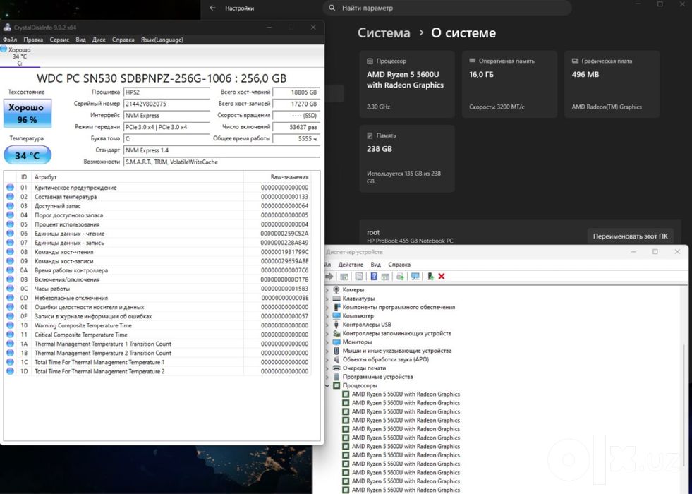Click the CrystalDiskInfo title bar app icon
This screenshot has height=494, width=692.
click(x=7, y=28)
